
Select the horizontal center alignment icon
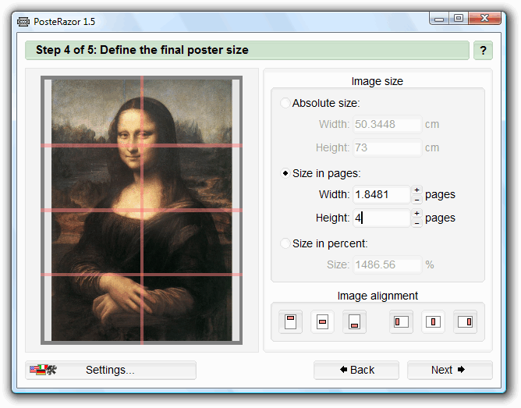[x=434, y=321]
